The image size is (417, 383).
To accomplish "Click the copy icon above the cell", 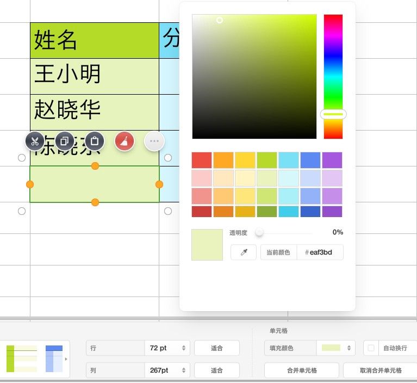I will (x=64, y=141).
